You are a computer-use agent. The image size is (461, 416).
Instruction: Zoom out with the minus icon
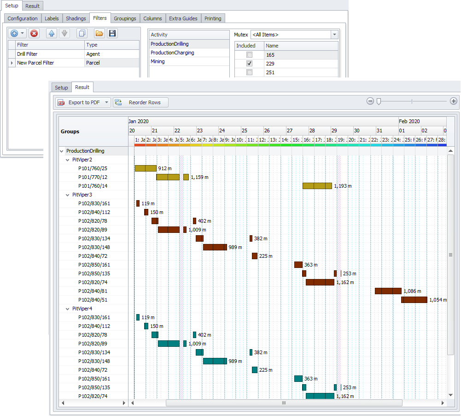[370, 101]
